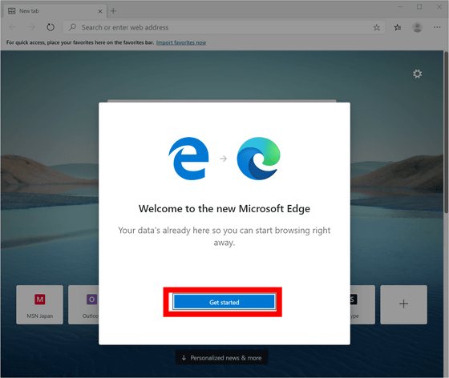Open the Import favorites now link
The height and width of the screenshot is (378, 449).
(x=181, y=42)
